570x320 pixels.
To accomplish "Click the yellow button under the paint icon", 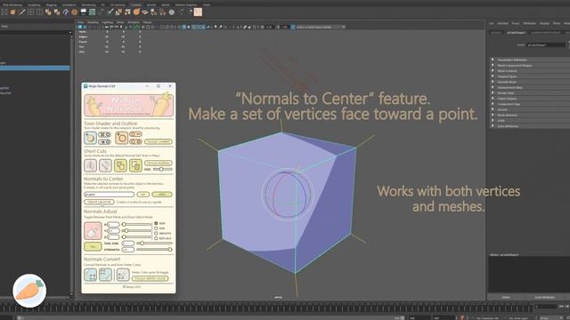I will (93, 246).
